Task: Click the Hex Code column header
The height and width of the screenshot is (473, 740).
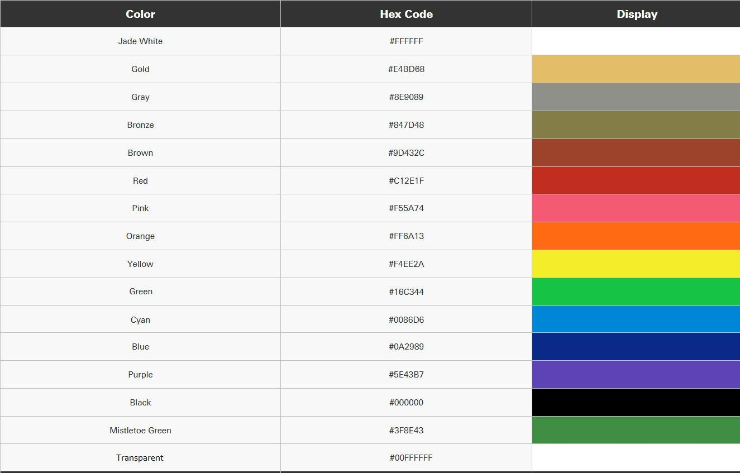Action: 406,14
